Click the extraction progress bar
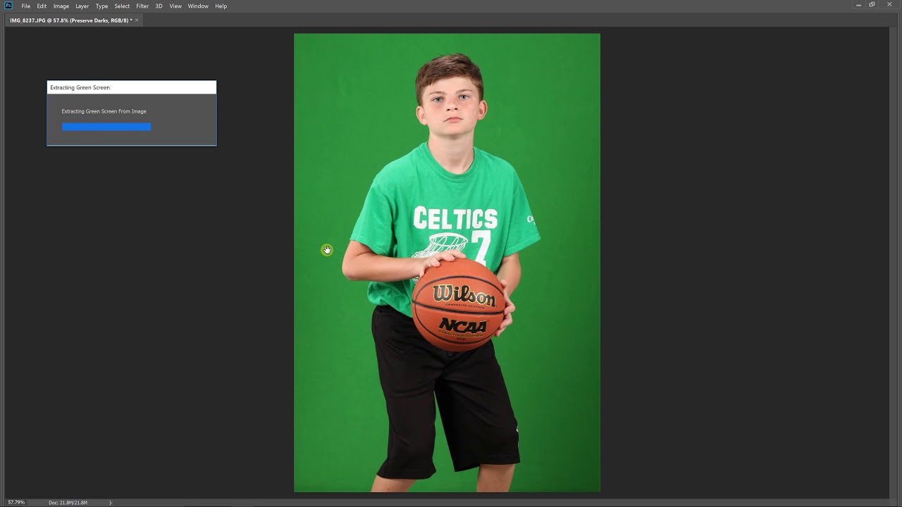This screenshot has width=902, height=507. coord(106,127)
